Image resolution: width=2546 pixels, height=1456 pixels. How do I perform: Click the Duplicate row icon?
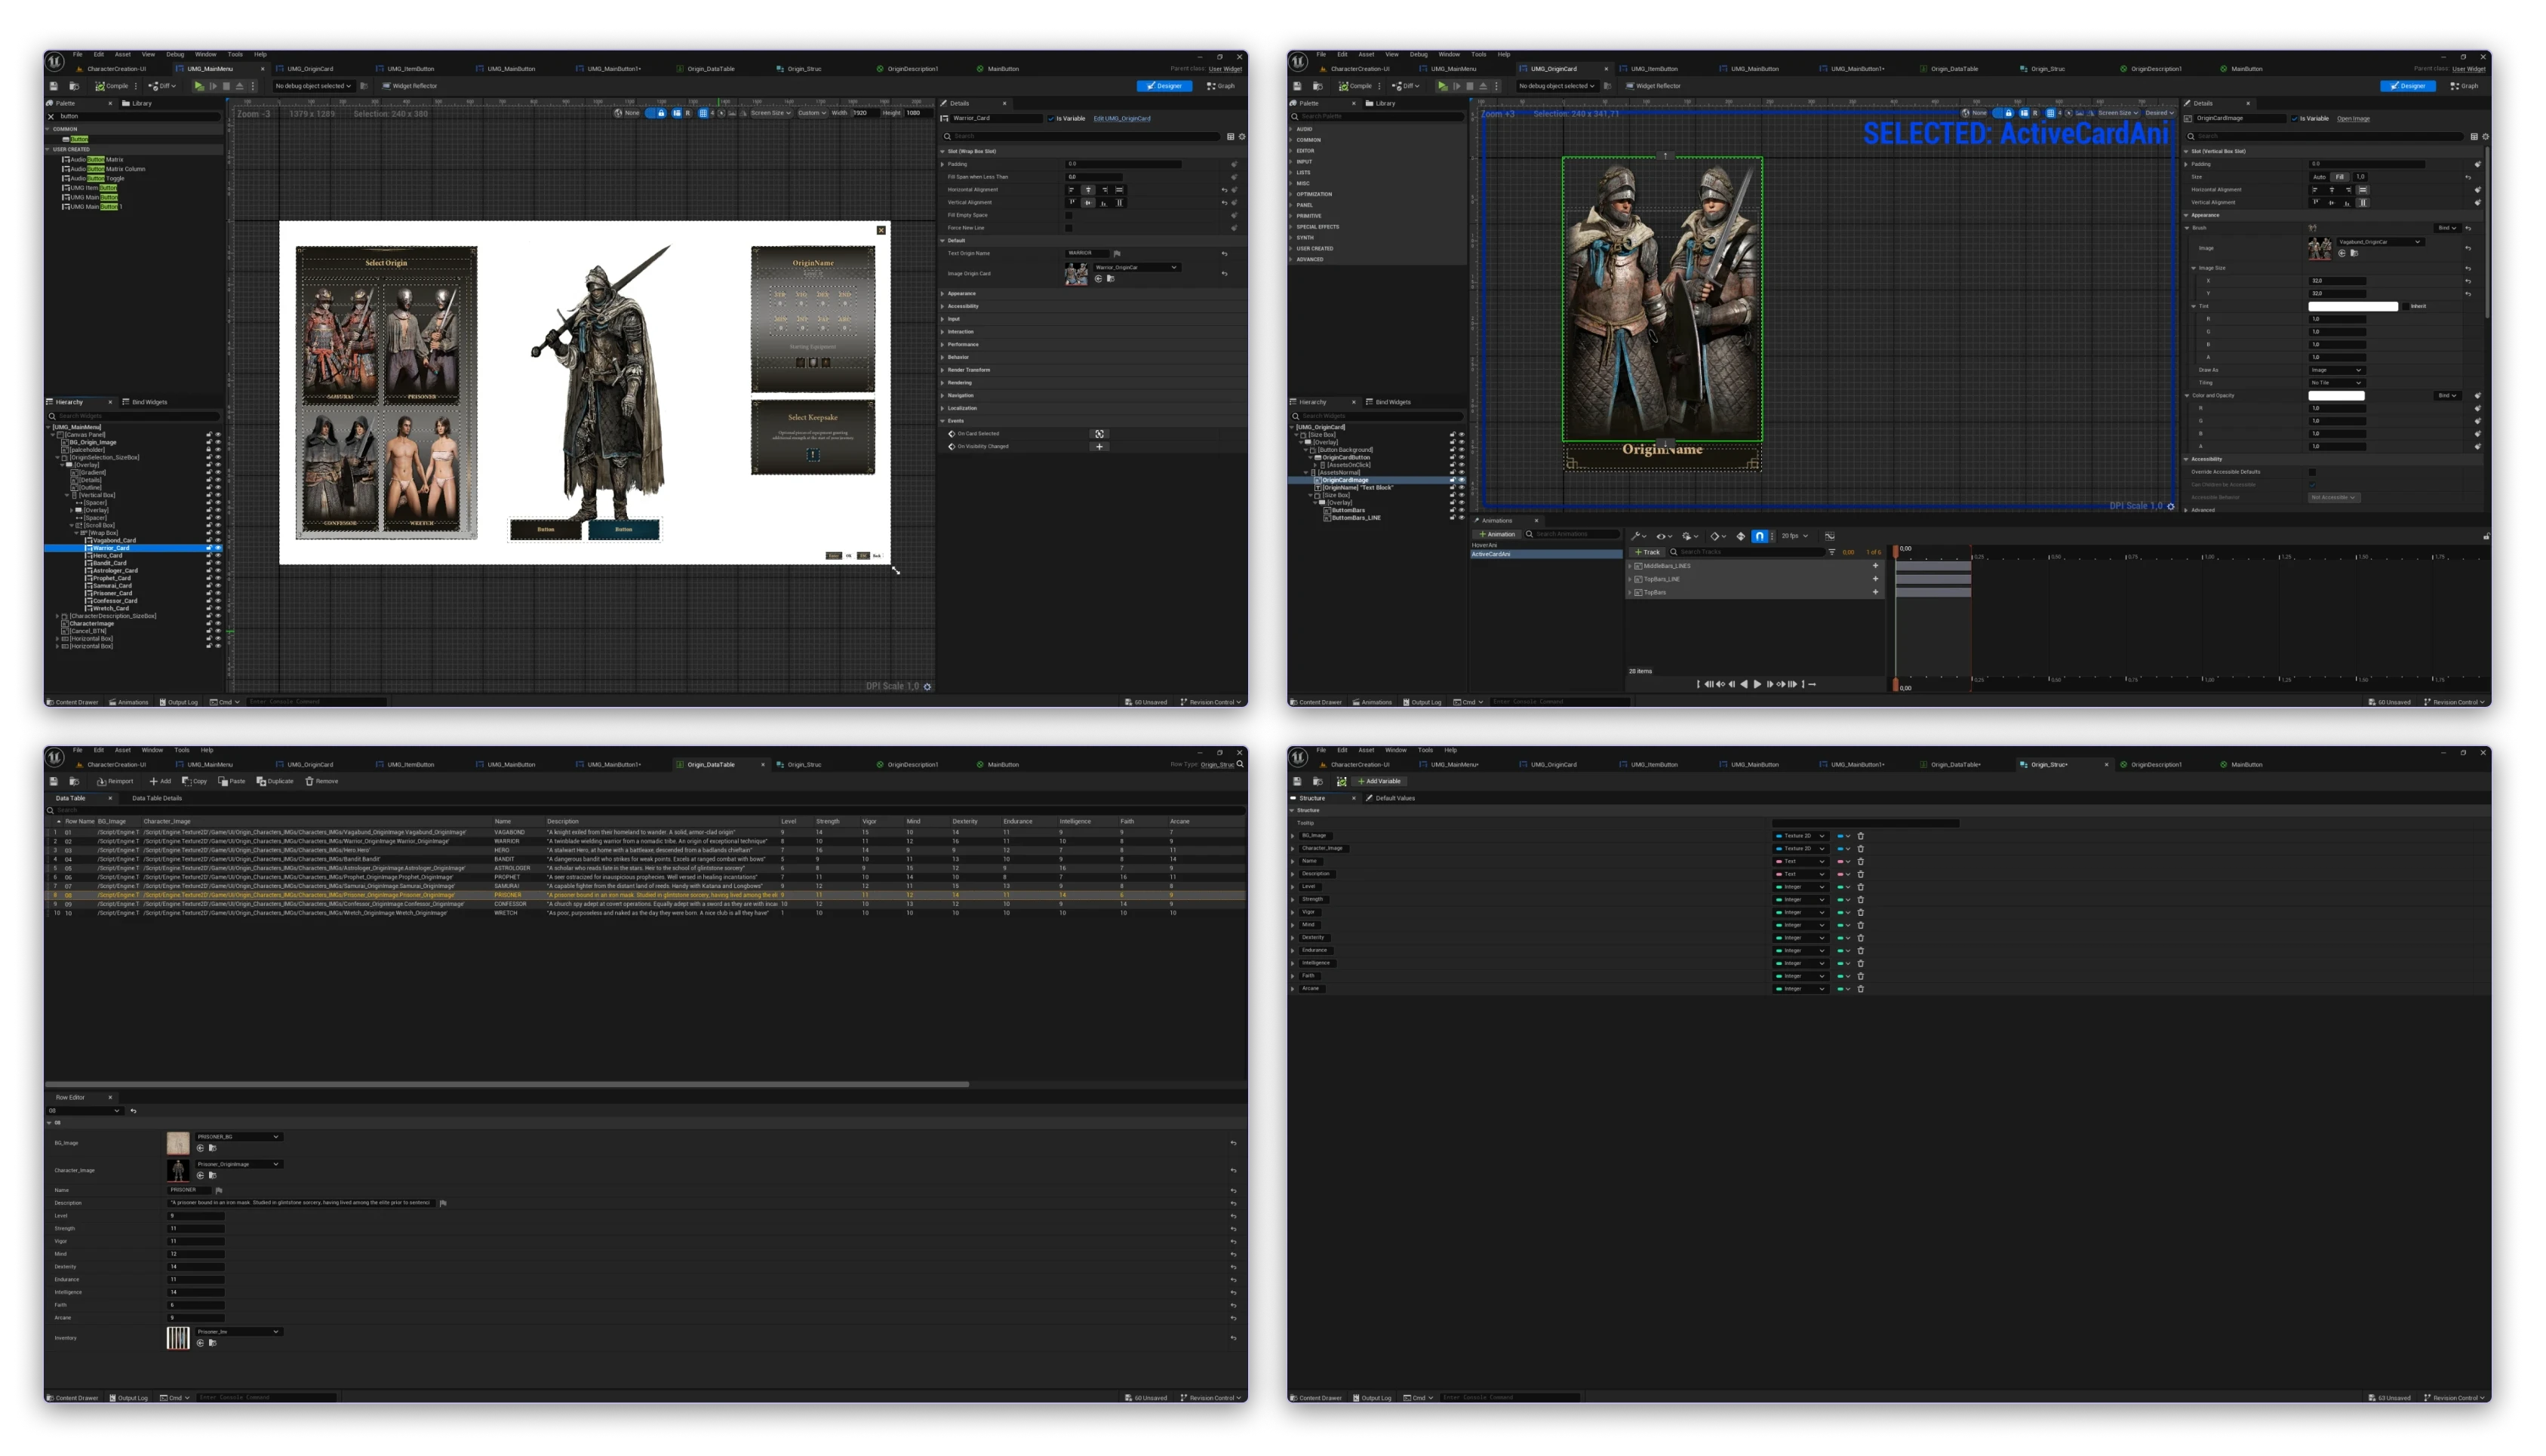[x=261, y=781]
